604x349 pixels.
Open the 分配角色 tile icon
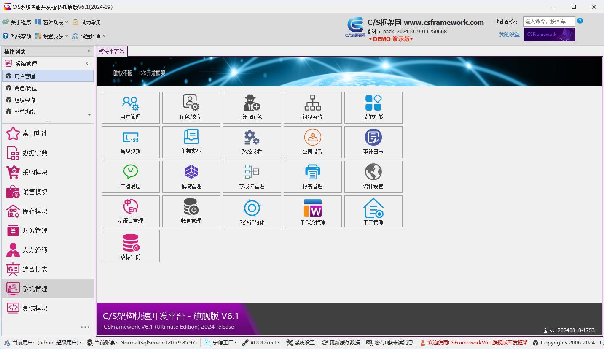click(252, 103)
